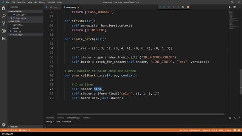
Task: Click the debug toolbar drag handle
Action: click(160, 7)
